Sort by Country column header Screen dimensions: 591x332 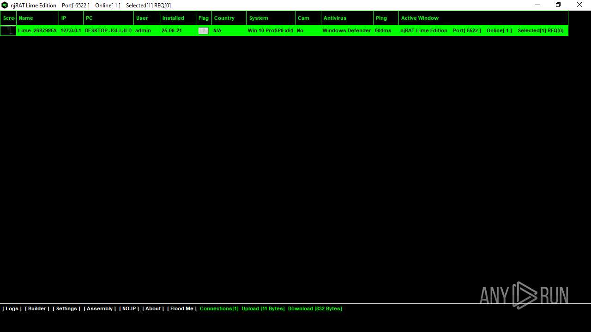click(229, 18)
